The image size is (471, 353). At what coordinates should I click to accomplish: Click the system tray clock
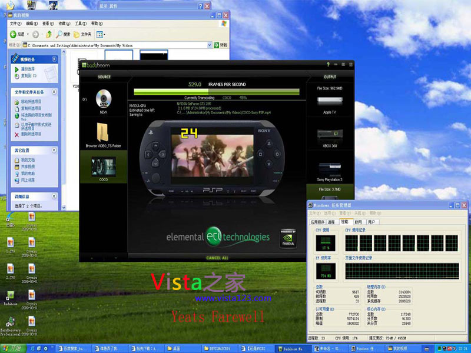[463, 349]
